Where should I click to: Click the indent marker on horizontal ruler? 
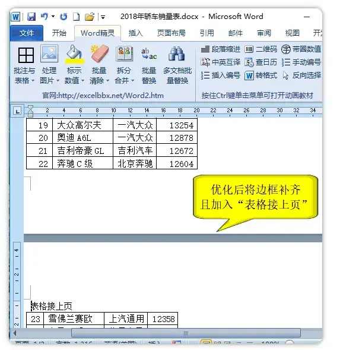[x=30, y=111]
